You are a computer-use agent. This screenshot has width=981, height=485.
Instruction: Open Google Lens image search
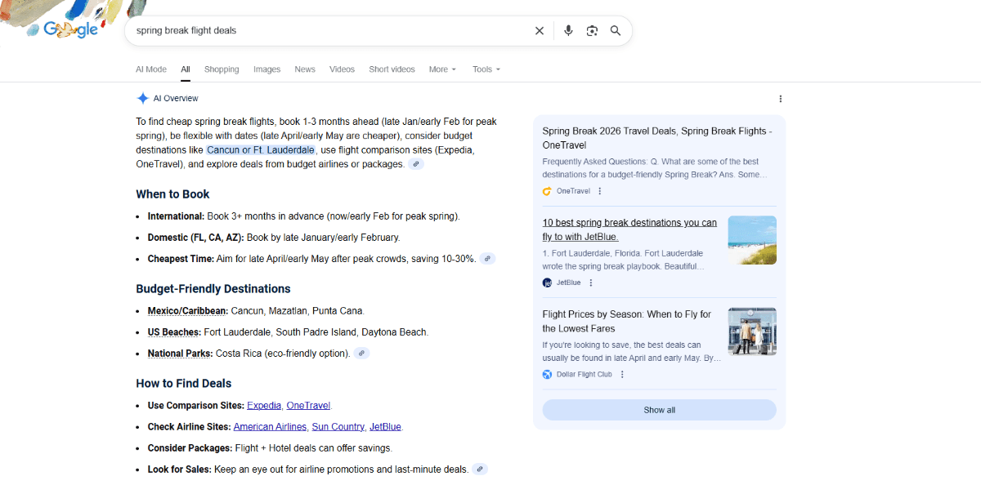pos(592,30)
